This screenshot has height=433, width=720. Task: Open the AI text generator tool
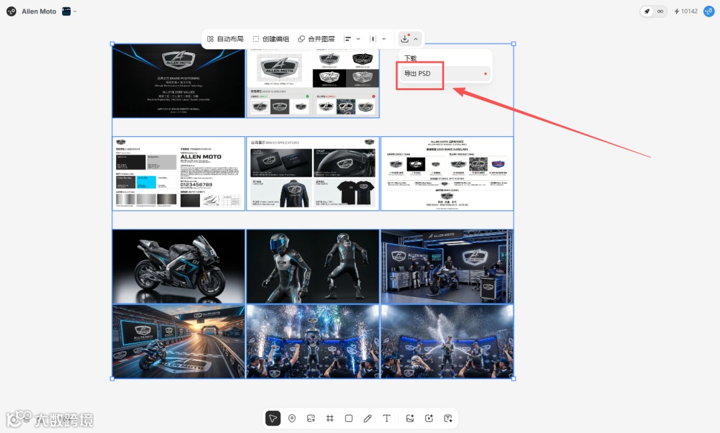coord(448,418)
